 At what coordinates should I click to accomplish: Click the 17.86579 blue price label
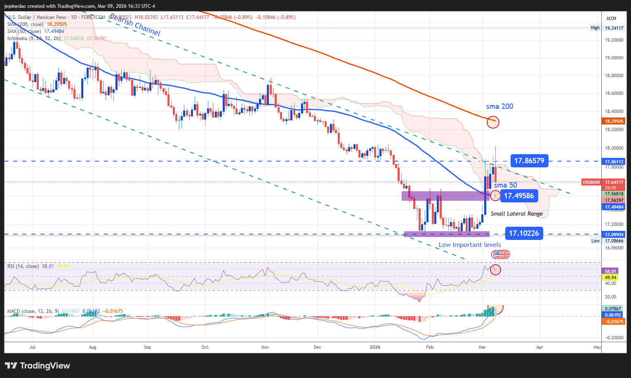coord(529,161)
